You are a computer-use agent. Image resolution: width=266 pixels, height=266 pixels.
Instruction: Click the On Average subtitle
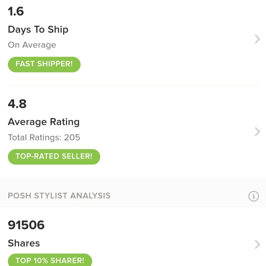[x=32, y=45]
